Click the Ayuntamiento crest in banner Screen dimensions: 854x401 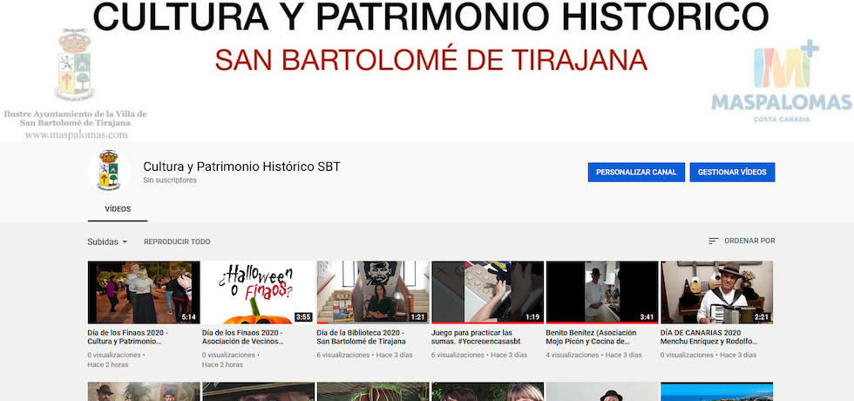(x=74, y=68)
